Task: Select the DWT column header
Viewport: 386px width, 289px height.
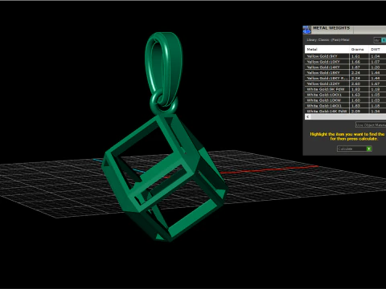Action: tap(377, 49)
